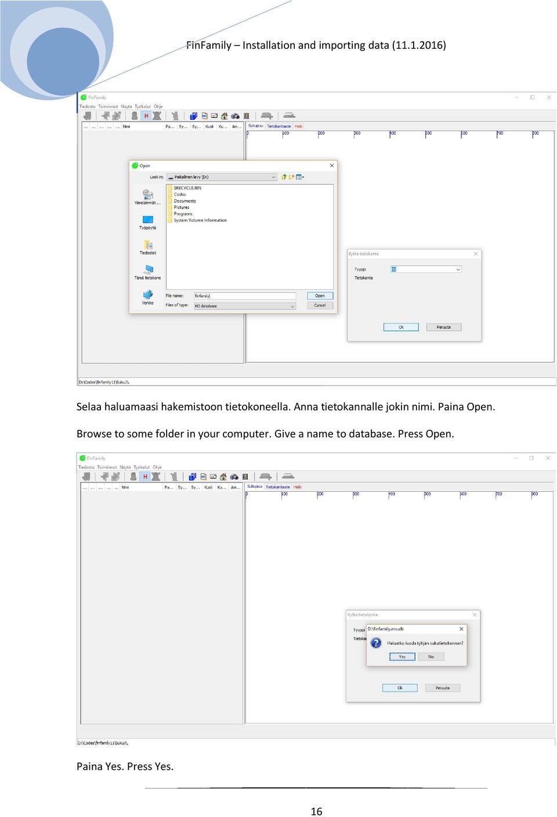Click Cancel in the Open dialog

tap(320, 305)
